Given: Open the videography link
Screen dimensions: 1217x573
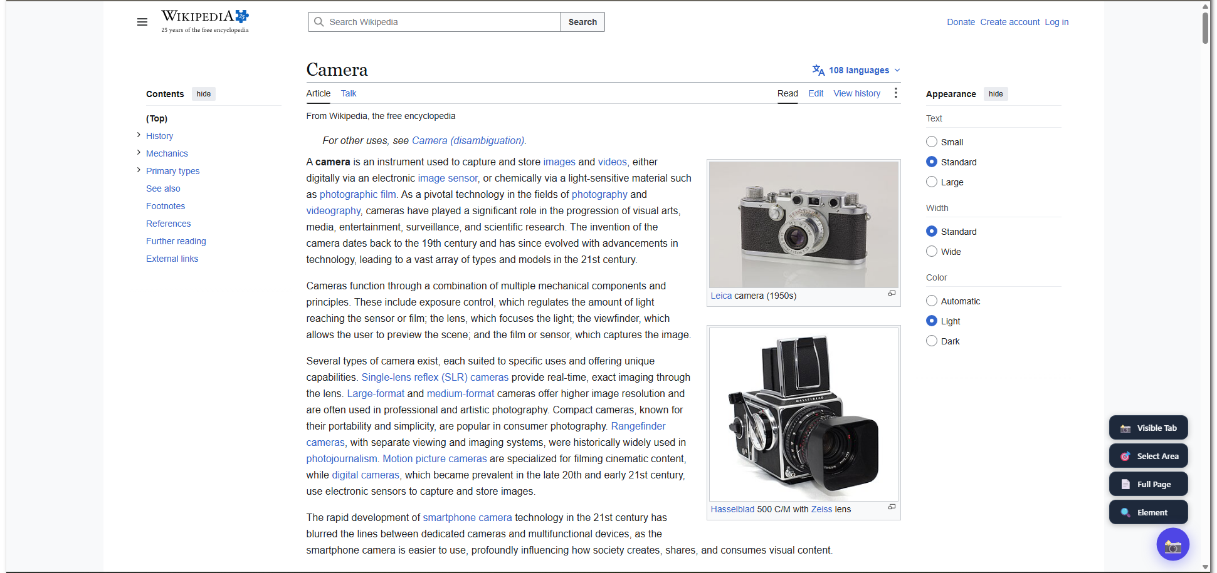Looking at the screenshot, I should pos(333,211).
